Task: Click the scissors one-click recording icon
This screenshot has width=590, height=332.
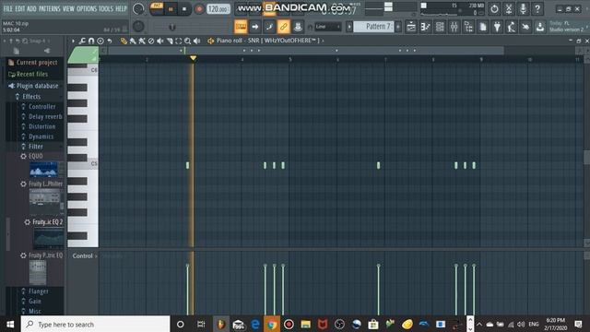Action: point(509,8)
